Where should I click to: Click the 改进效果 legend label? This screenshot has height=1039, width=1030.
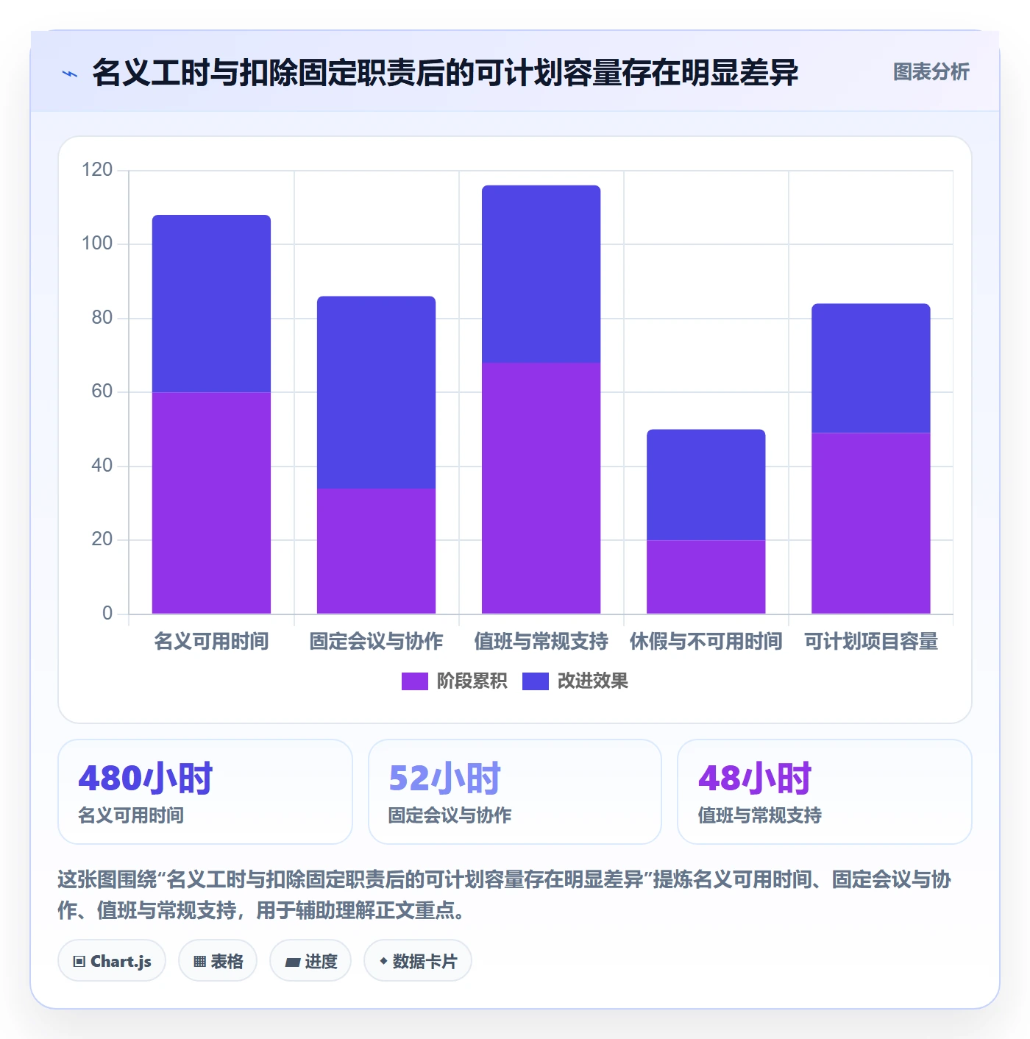[x=592, y=681]
